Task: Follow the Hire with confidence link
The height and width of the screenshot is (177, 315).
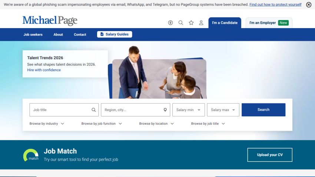Action: [44, 70]
